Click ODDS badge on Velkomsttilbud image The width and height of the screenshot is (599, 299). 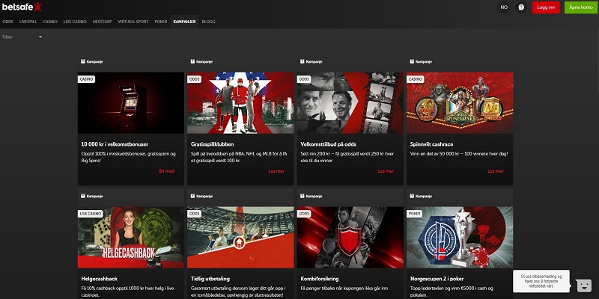[304, 79]
